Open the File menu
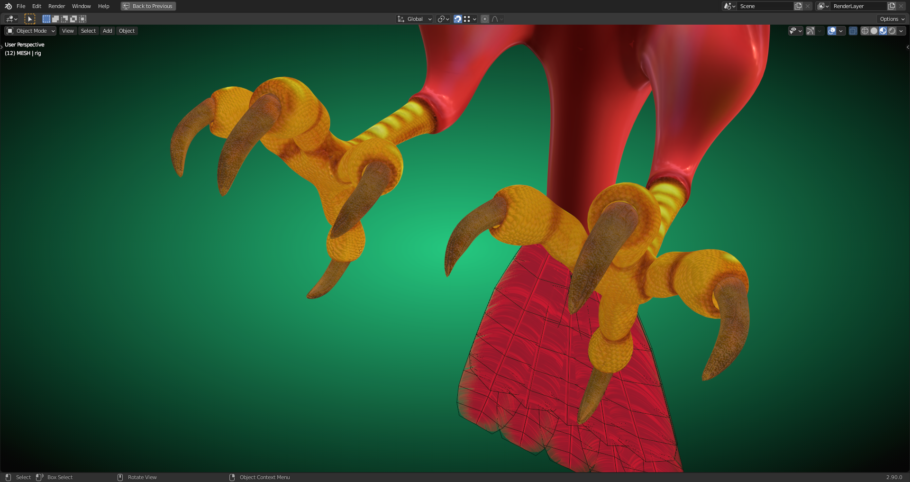The width and height of the screenshot is (910, 482). [x=21, y=6]
